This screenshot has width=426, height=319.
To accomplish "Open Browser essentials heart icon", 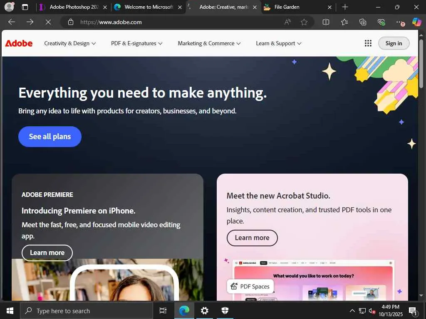I will coord(381,22).
